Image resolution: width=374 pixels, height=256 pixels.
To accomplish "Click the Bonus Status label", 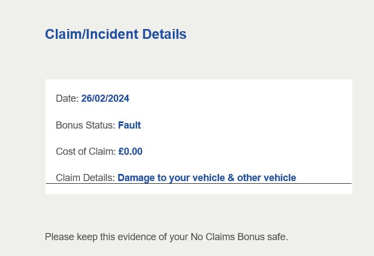I will [x=85, y=125].
